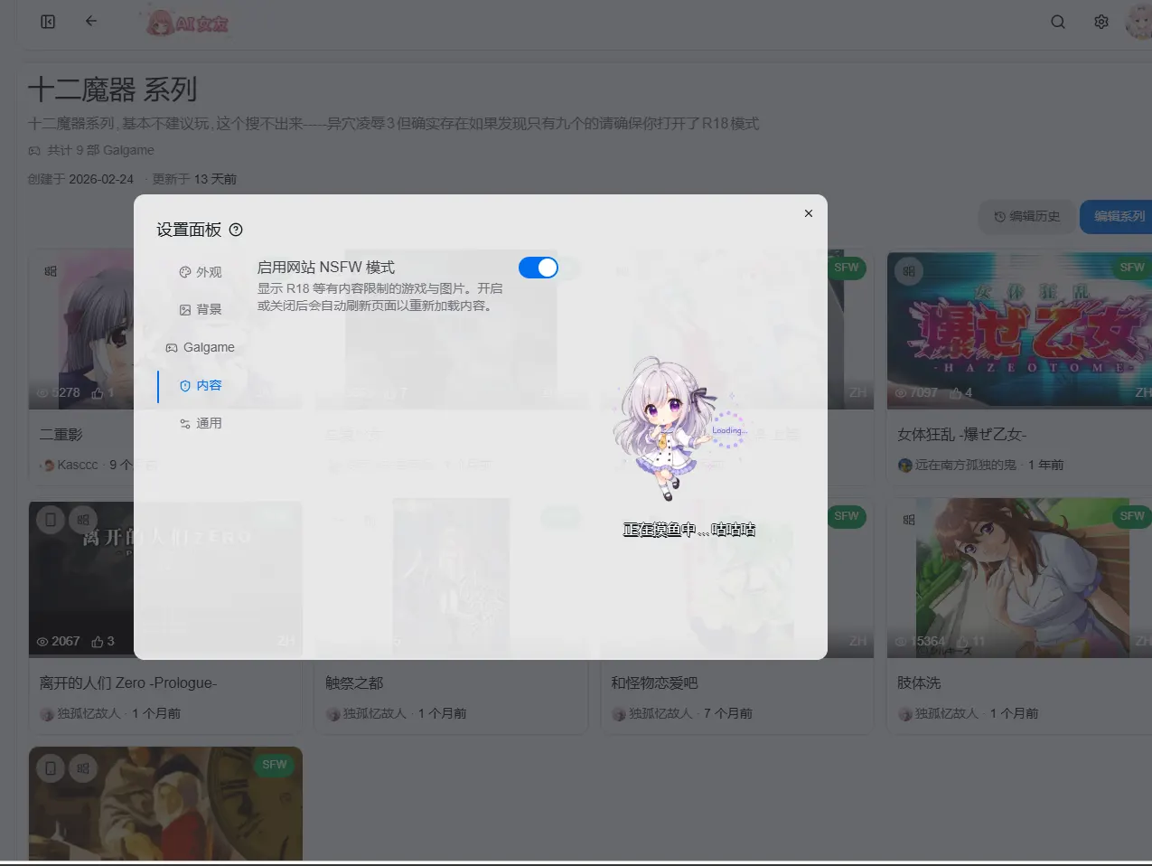Select the 通用 settings tab

coord(201,423)
